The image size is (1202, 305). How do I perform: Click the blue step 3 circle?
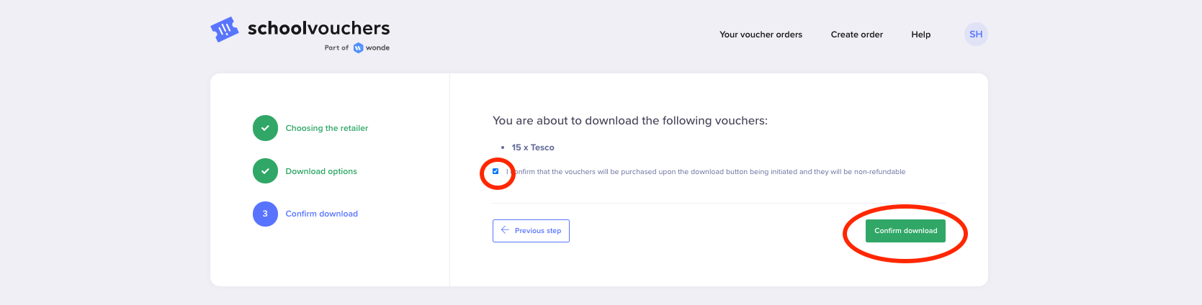(x=265, y=214)
